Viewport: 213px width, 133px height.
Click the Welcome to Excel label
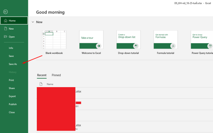tap(91, 53)
